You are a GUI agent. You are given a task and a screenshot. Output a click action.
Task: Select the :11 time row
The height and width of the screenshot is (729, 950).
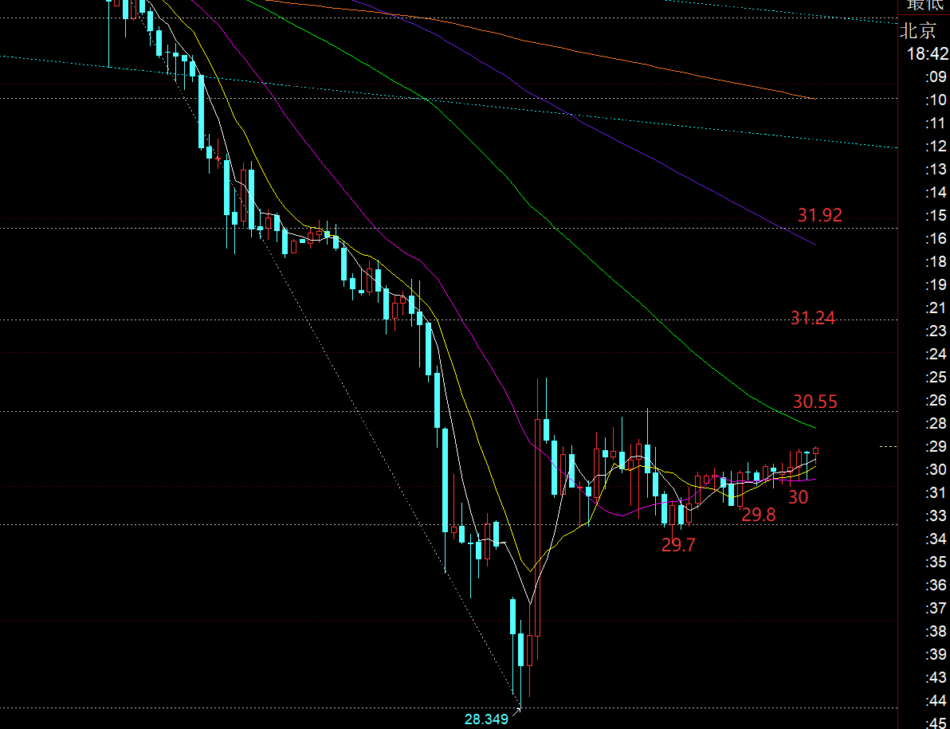click(936, 123)
